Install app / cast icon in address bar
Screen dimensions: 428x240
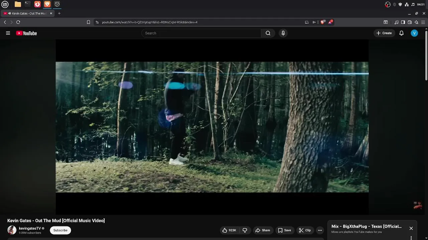pos(307,22)
